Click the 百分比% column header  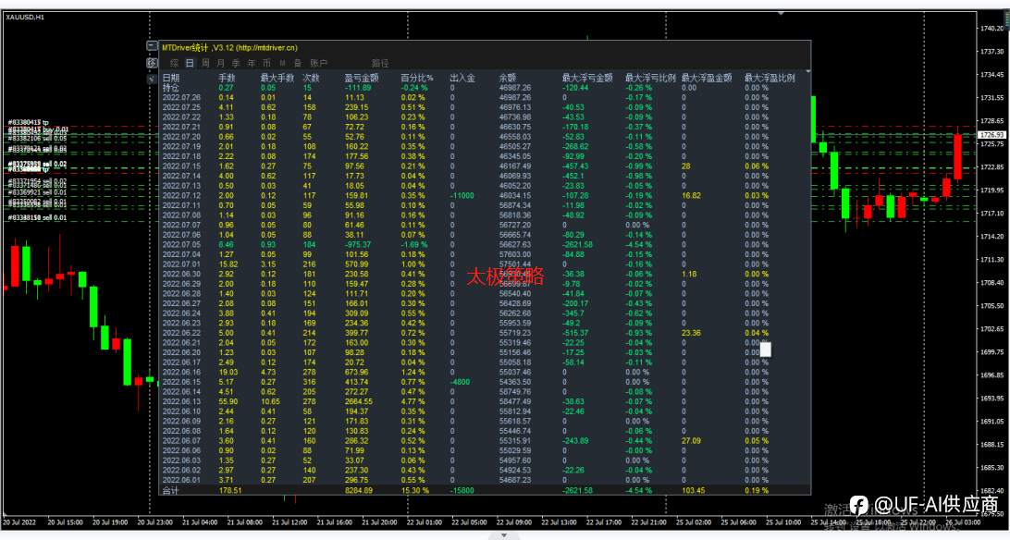pyautogui.click(x=417, y=78)
